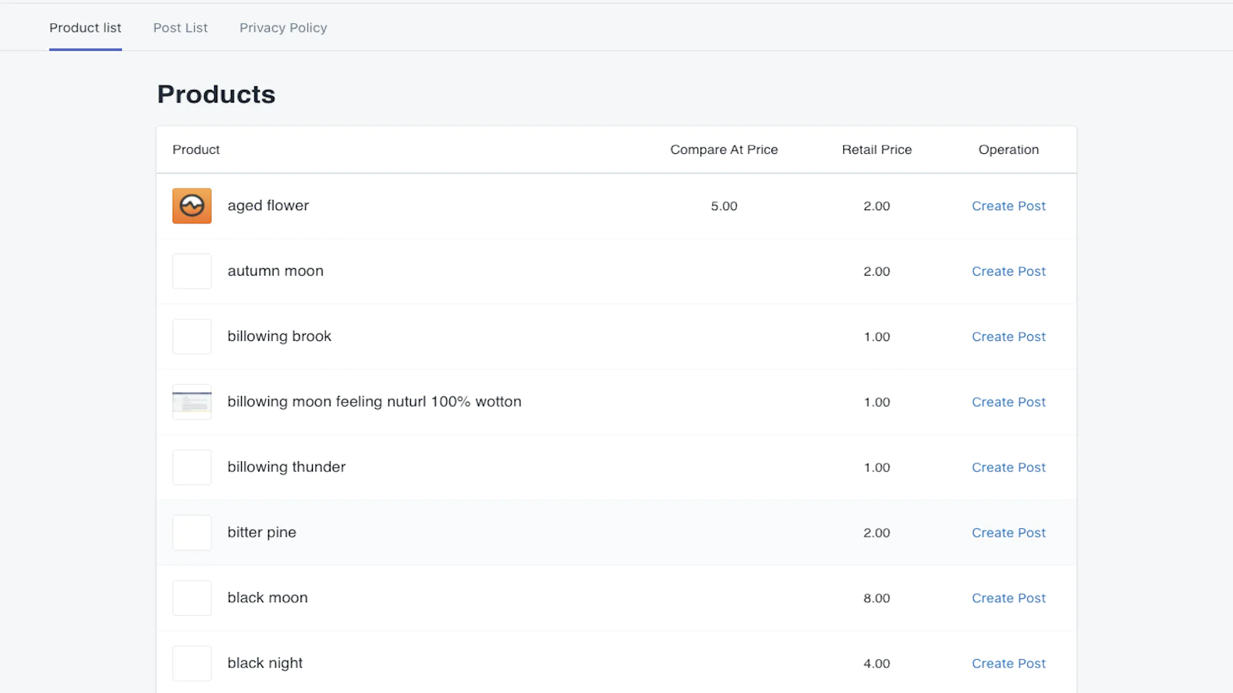Image resolution: width=1233 pixels, height=693 pixels.
Task: Select the billowing thunder product name
Action: pyautogui.click(x=286, y=467)
